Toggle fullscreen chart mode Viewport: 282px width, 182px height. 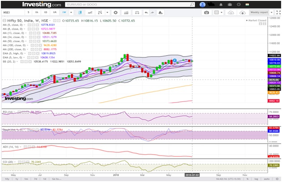pyautogui.click(x=278, y=13)
